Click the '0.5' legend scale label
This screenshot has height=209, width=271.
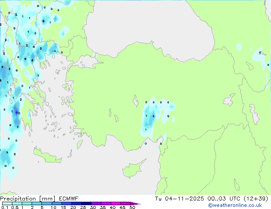coord(15,207)
